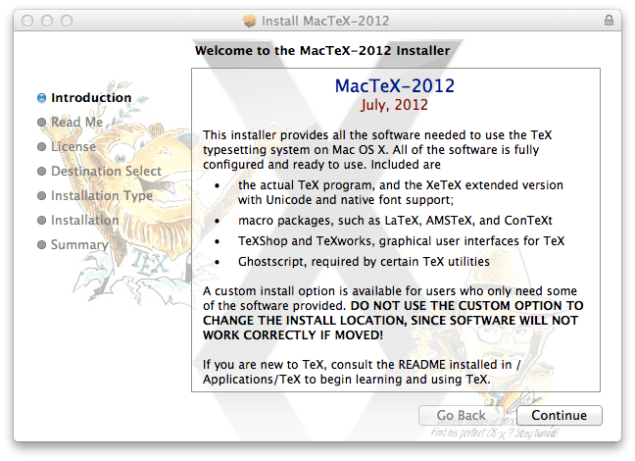Click the package icon beside Install MacTeX-2012
The image size is (635, 461).
[x=250, y=21]
